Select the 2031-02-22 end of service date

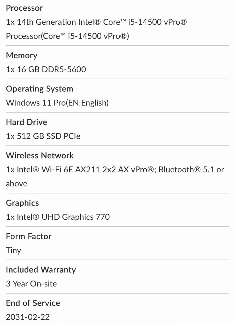pyautogui.click(x=28, y=317)
